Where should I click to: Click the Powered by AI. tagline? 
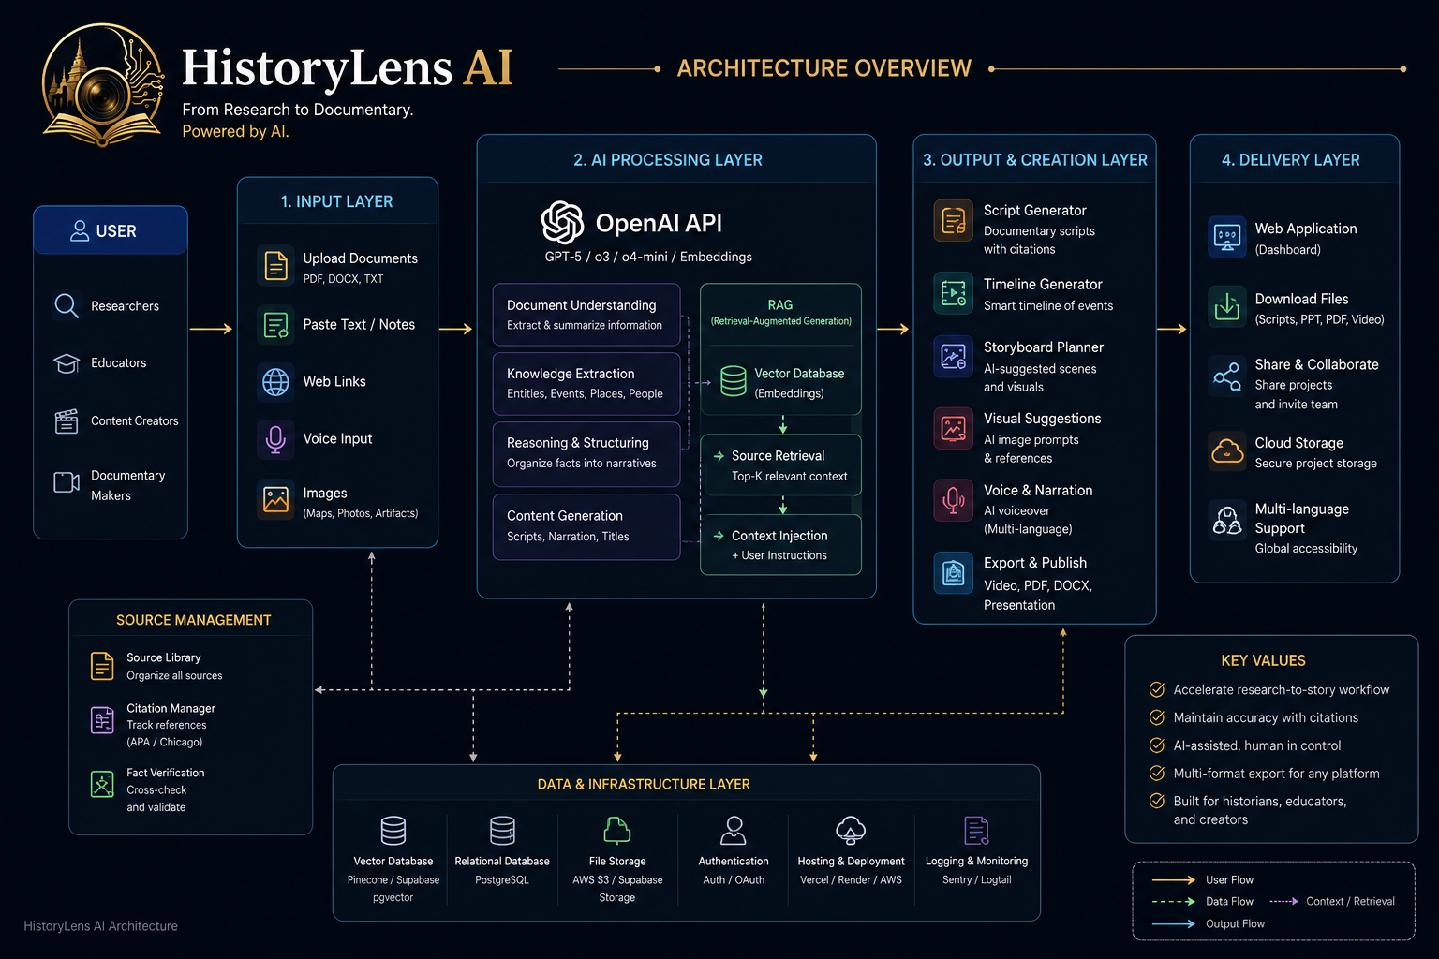click(x=235, y=131)
